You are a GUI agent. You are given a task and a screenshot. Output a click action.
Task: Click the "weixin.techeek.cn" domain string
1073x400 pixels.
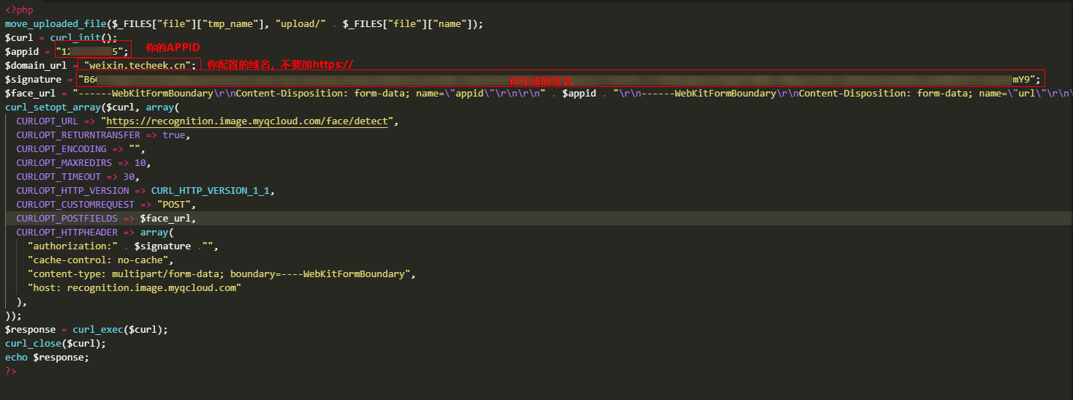140,65
